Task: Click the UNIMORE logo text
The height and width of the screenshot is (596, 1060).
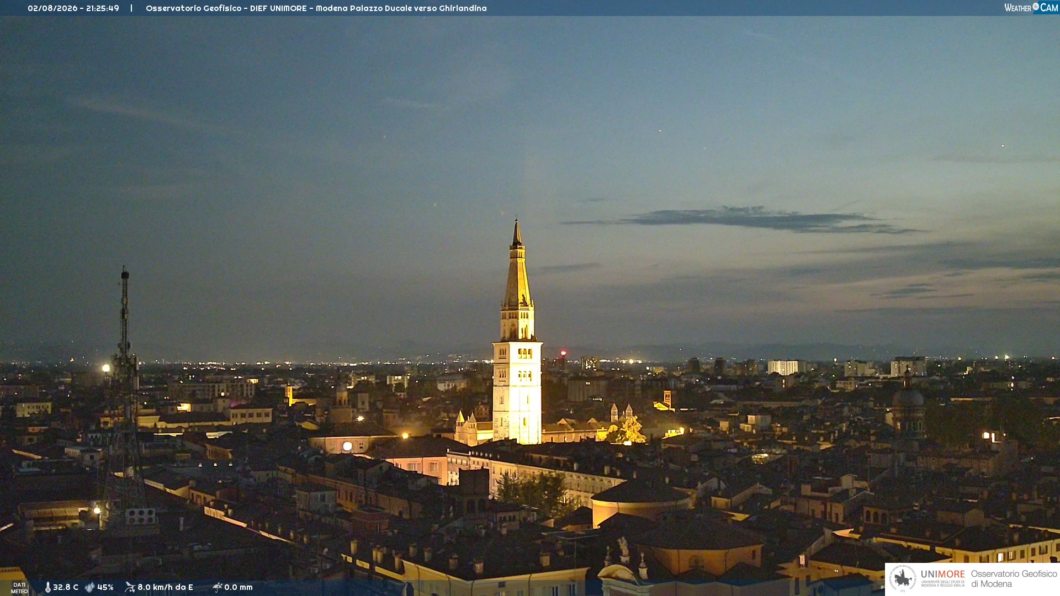Action: [x=943, y=574]
